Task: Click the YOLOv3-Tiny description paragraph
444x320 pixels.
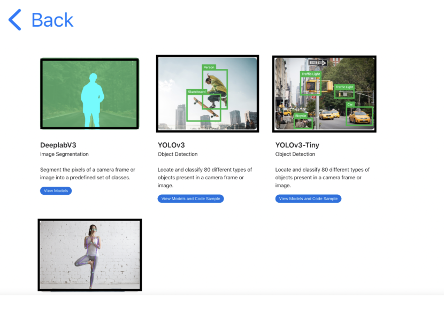Action: point(322,178)
